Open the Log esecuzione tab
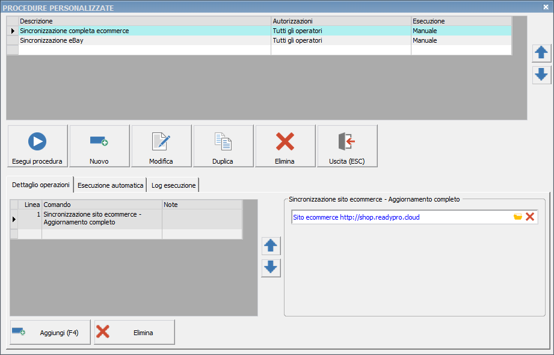This screenshot has width=554, height=355. (x=173, y=185)
